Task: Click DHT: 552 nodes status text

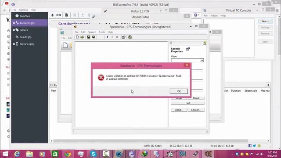Action: tap(153, 146)
